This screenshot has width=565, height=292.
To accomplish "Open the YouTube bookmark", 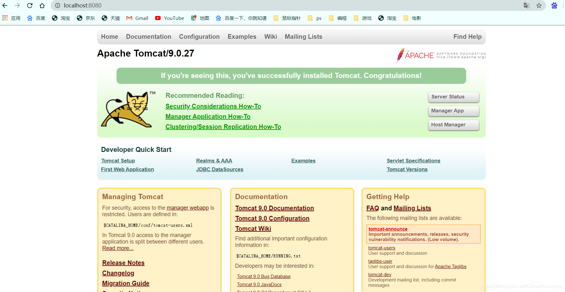I will (169, 18).
